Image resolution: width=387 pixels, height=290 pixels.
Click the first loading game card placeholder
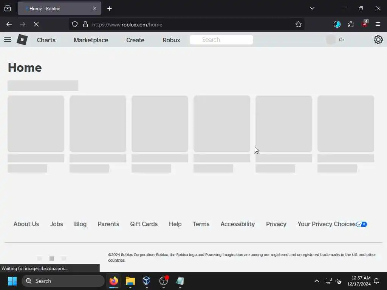coord(36,124)
